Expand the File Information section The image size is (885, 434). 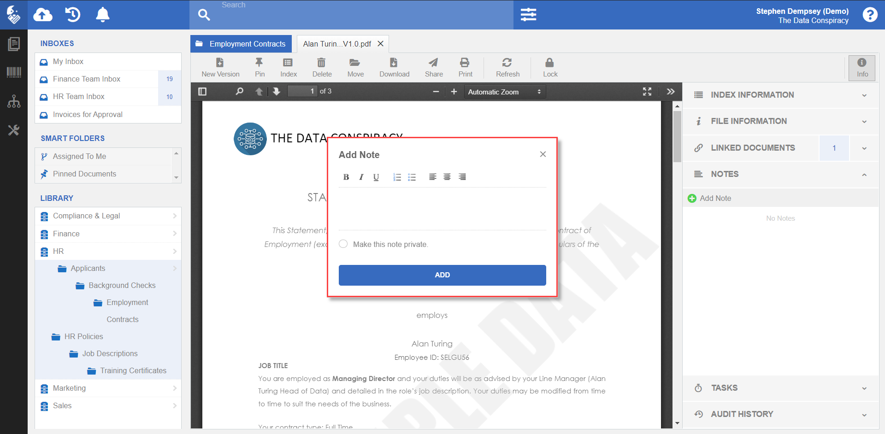click(781, 121)
